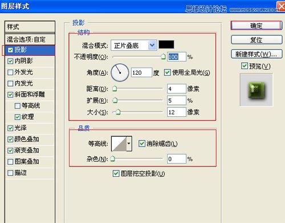The height and width of the screenshot is (223, 285).
Task: Click the 距离 distance slider handle
Action: pos(115,88)
